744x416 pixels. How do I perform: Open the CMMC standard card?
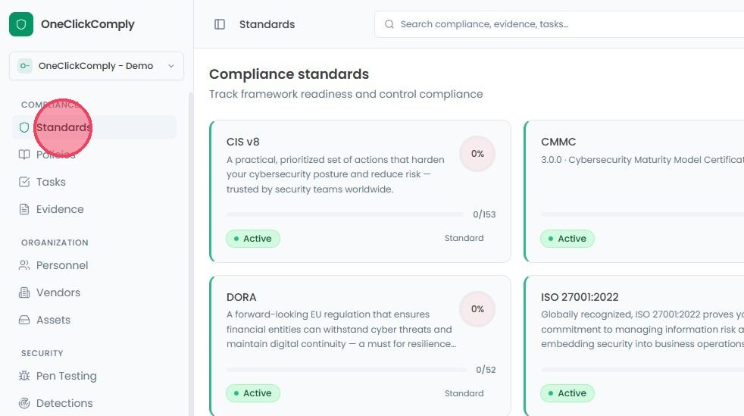coord(634,191)
